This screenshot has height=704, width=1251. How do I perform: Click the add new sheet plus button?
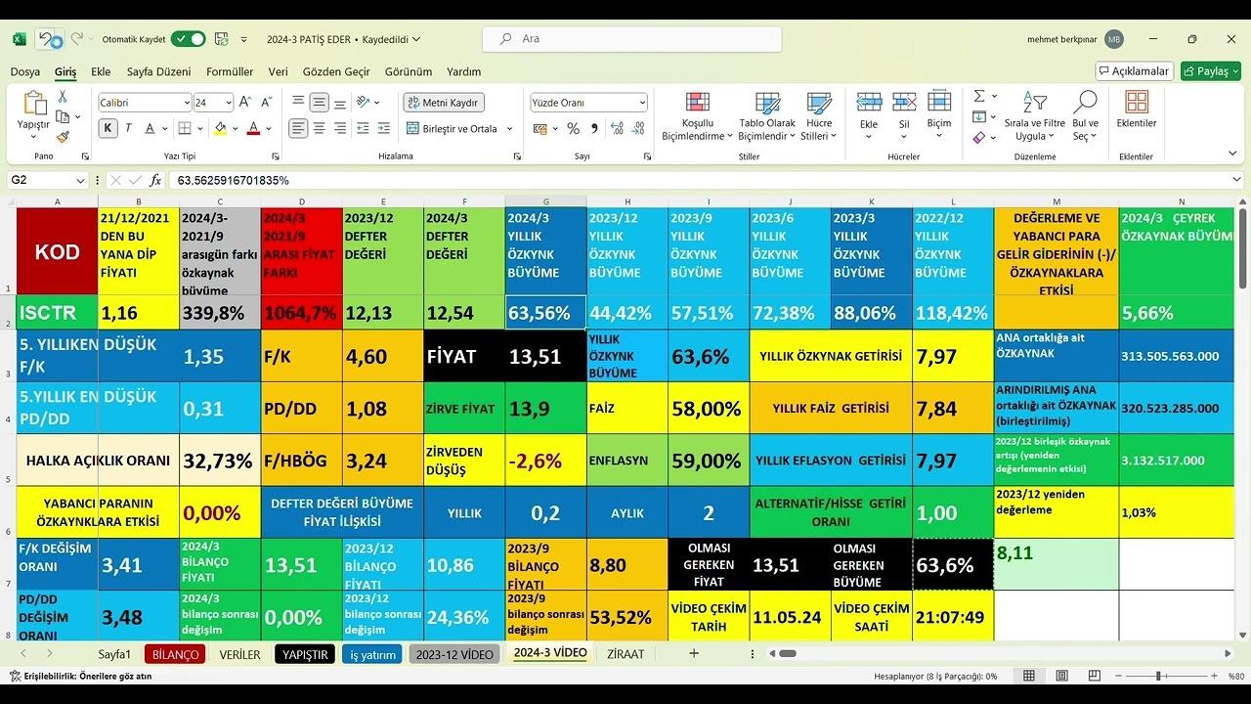coord(694,653)
